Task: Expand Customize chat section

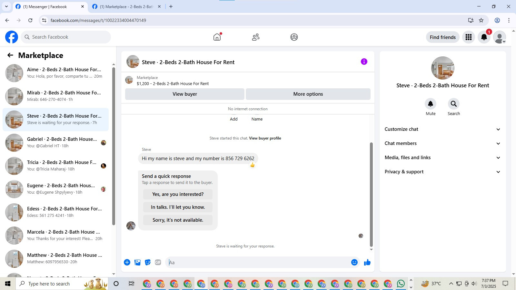Action: point(442,129)
